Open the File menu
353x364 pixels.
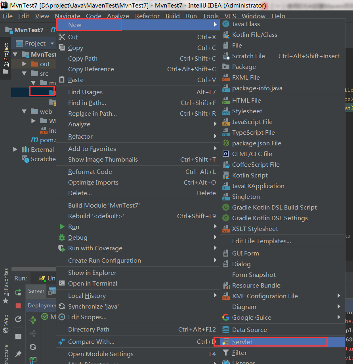pyautogui.click(x=8, y=16)
